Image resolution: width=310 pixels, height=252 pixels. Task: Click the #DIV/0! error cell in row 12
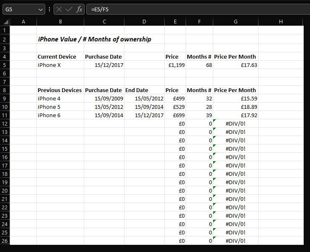tap(235, 123)
